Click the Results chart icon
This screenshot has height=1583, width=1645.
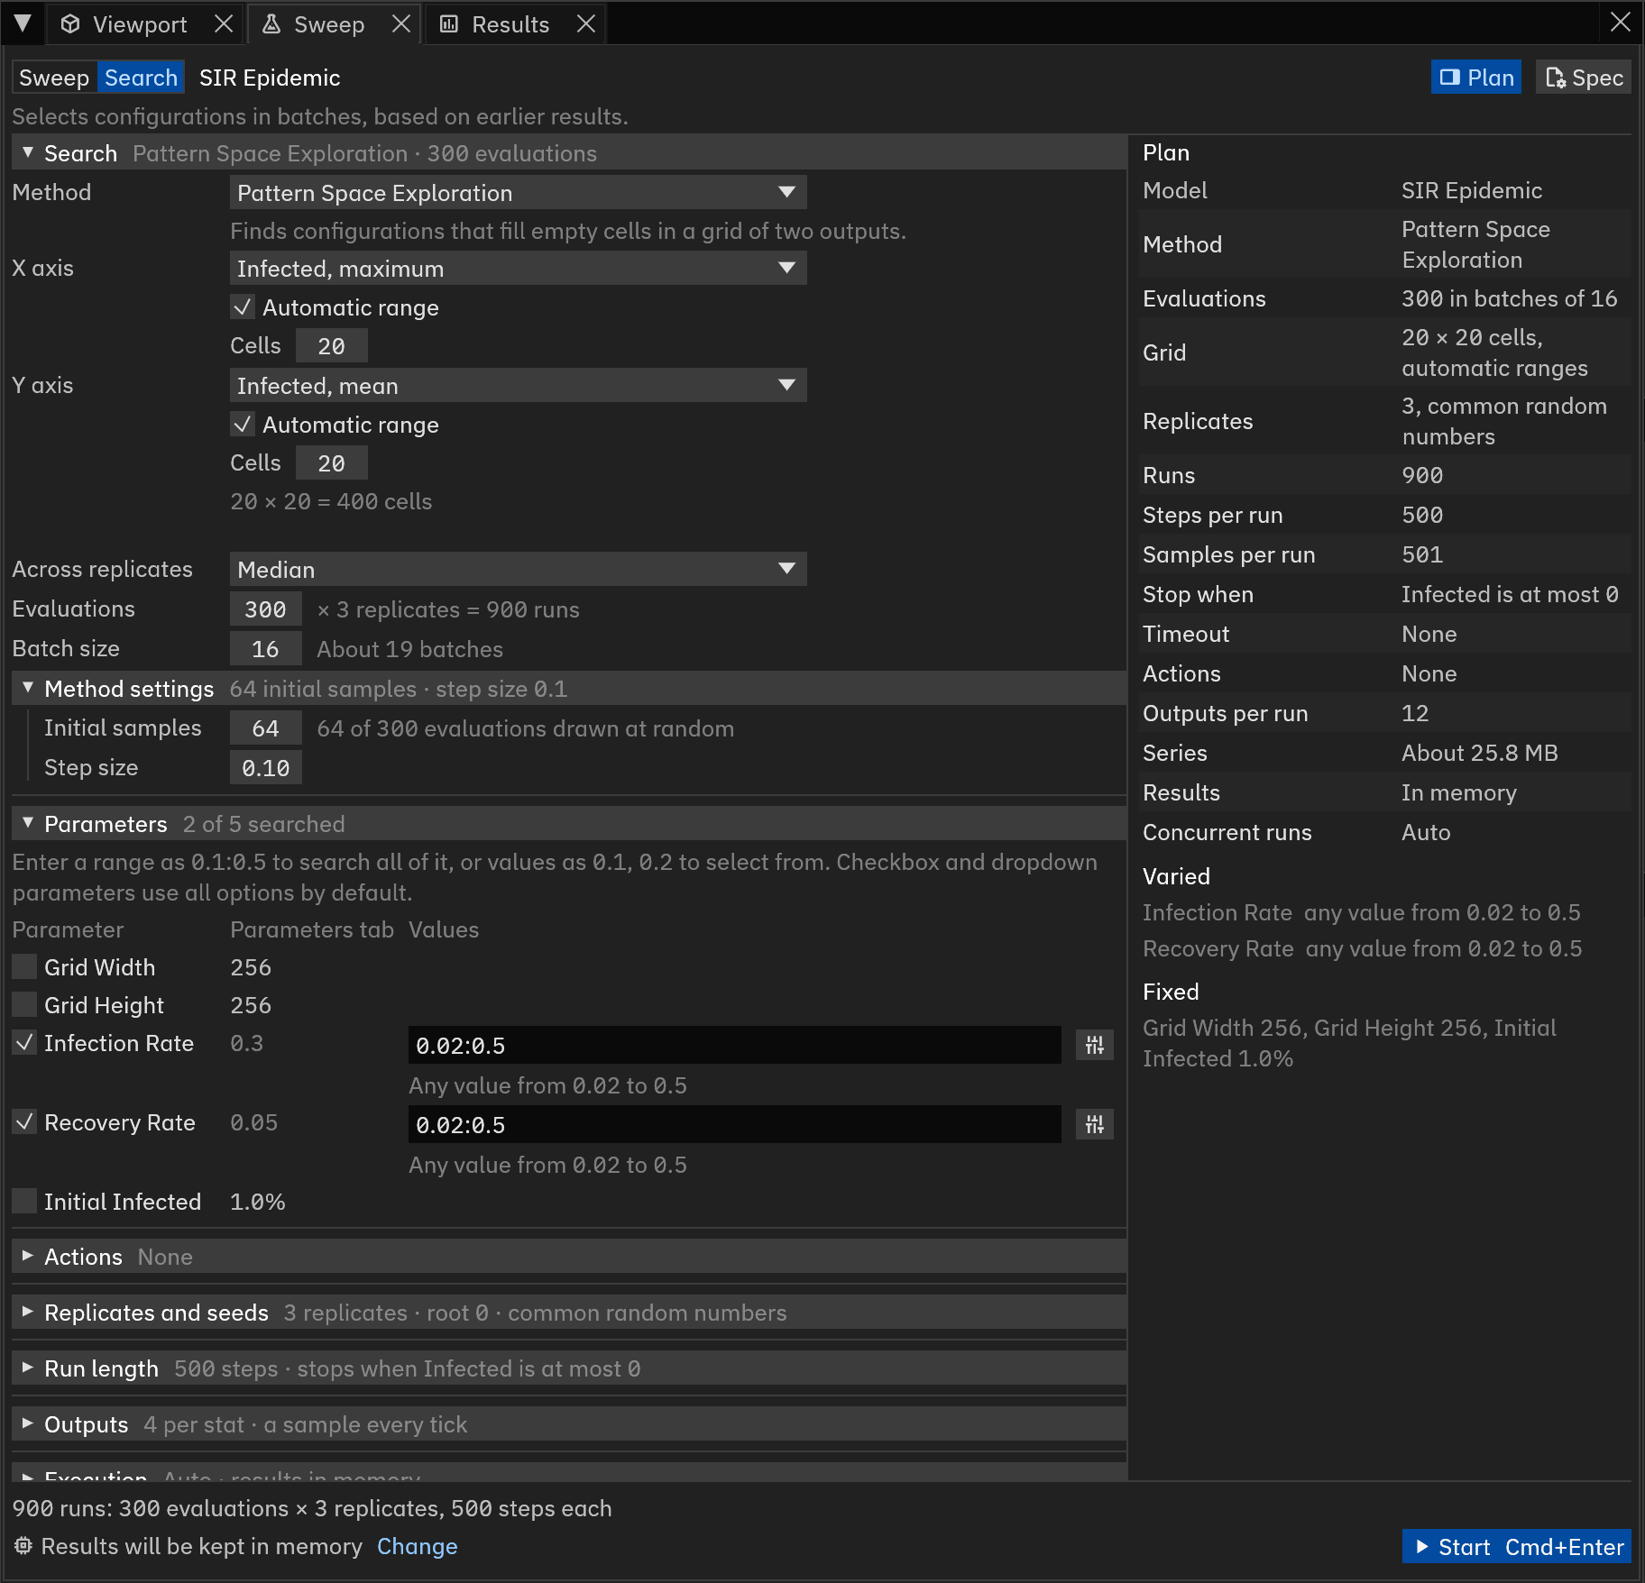pyautogui.click(x=449, y=24)
